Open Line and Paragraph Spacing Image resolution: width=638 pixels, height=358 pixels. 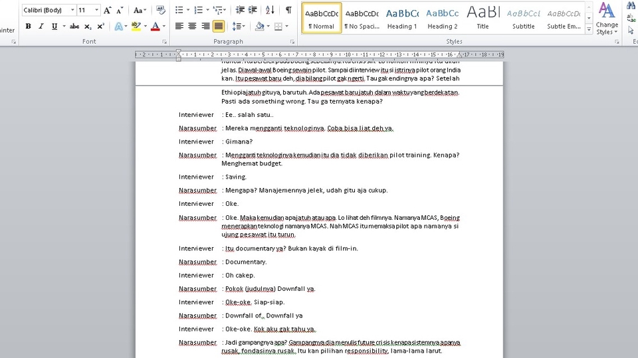point(239,27)
